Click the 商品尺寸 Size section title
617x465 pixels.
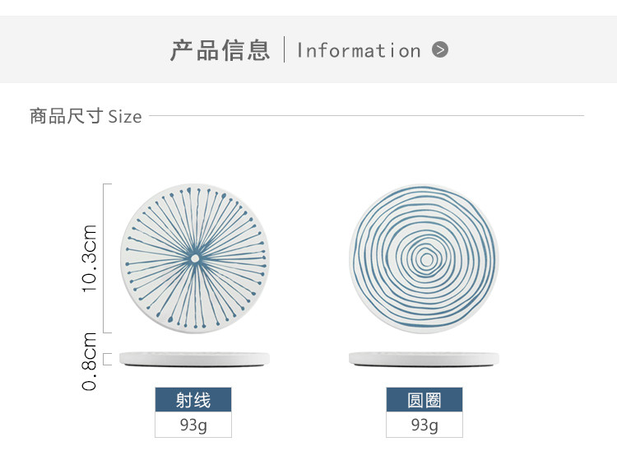tap(86, 116)
